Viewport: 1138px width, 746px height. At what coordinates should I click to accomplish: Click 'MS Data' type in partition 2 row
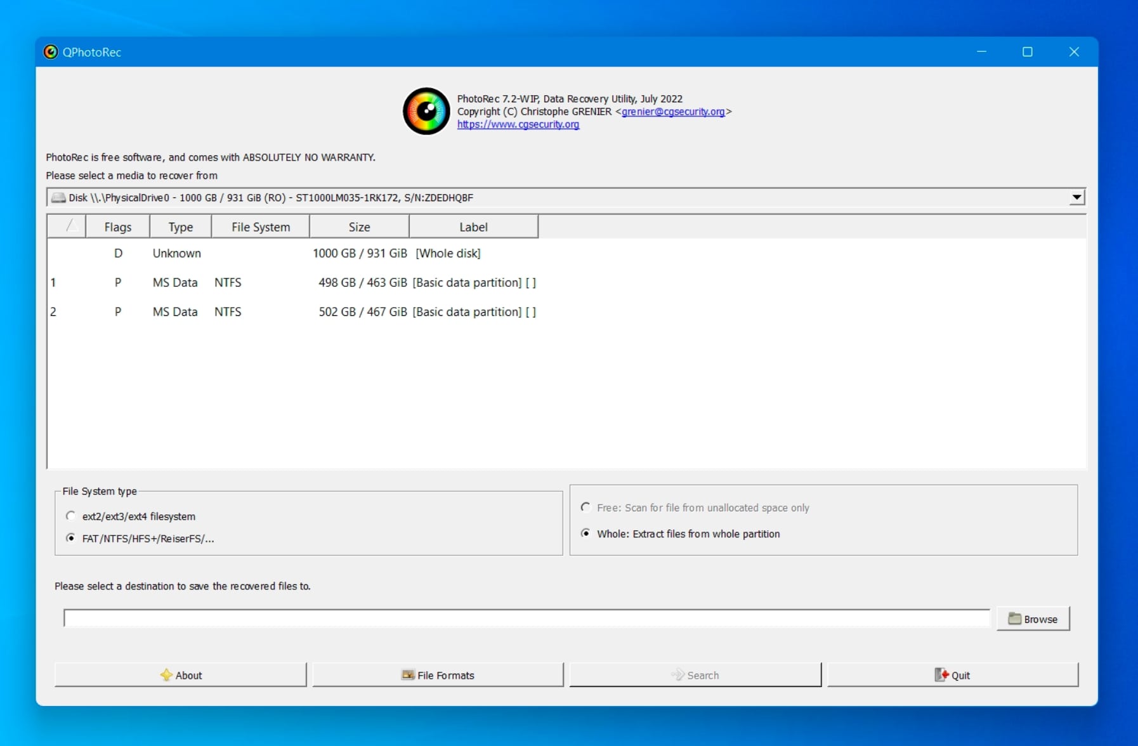click(x=175, y=311)
